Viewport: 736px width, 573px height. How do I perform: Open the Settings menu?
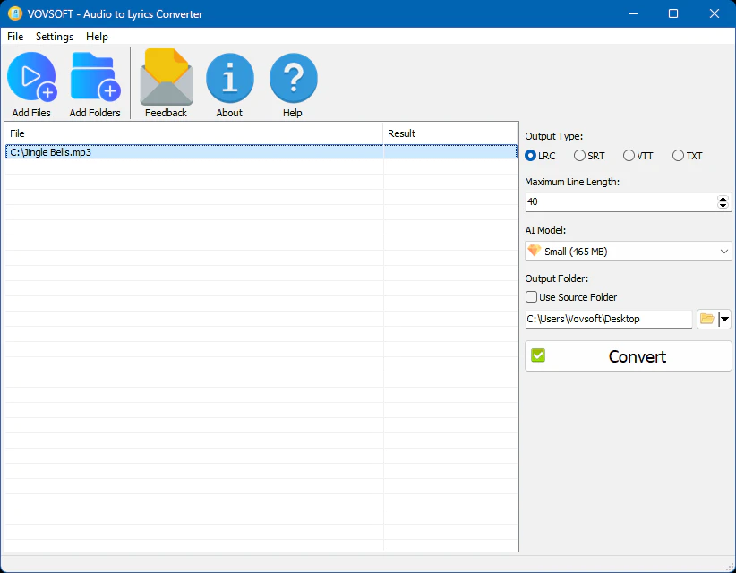coord(55,37)
